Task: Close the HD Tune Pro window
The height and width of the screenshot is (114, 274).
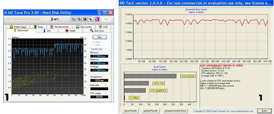Action: [111, 12]
